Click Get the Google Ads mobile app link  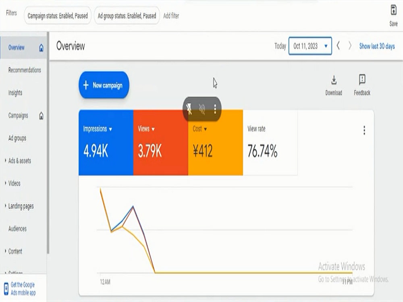pos(23,289)
